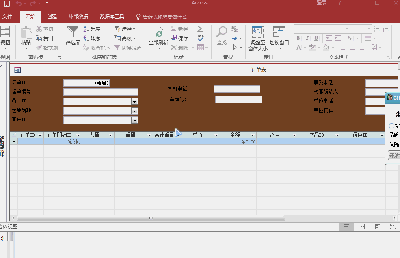The width and height of the screenshot is (400, 258).
Task: Click the align text left icon
Action: click(x=344, y=48)
